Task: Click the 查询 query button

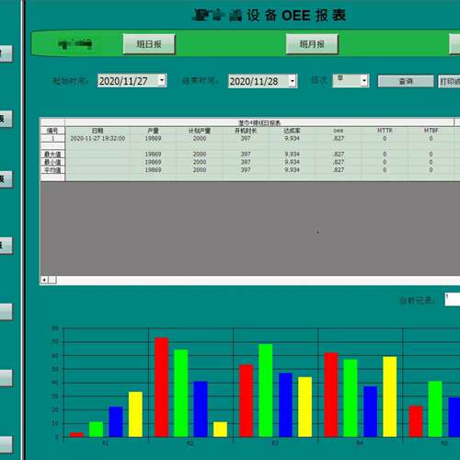Action: [x=406, y=81]
